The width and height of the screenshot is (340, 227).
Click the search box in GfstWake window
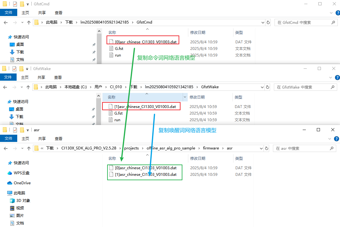[x=302, y=87]
